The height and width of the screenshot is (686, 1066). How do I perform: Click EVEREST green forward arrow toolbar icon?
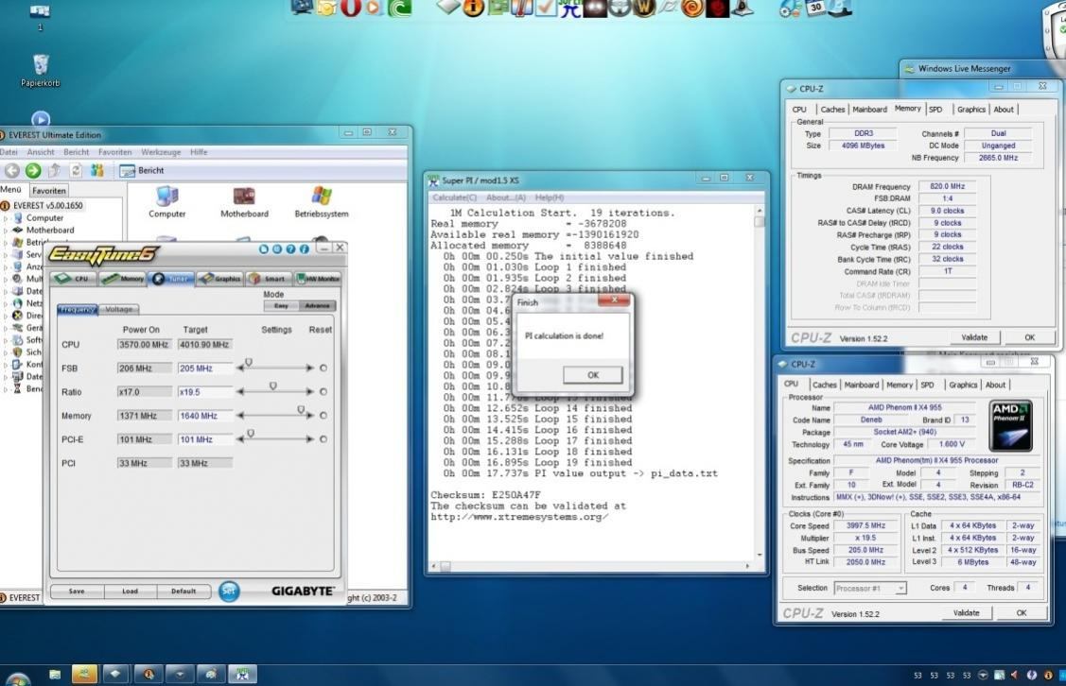(32, 170)
